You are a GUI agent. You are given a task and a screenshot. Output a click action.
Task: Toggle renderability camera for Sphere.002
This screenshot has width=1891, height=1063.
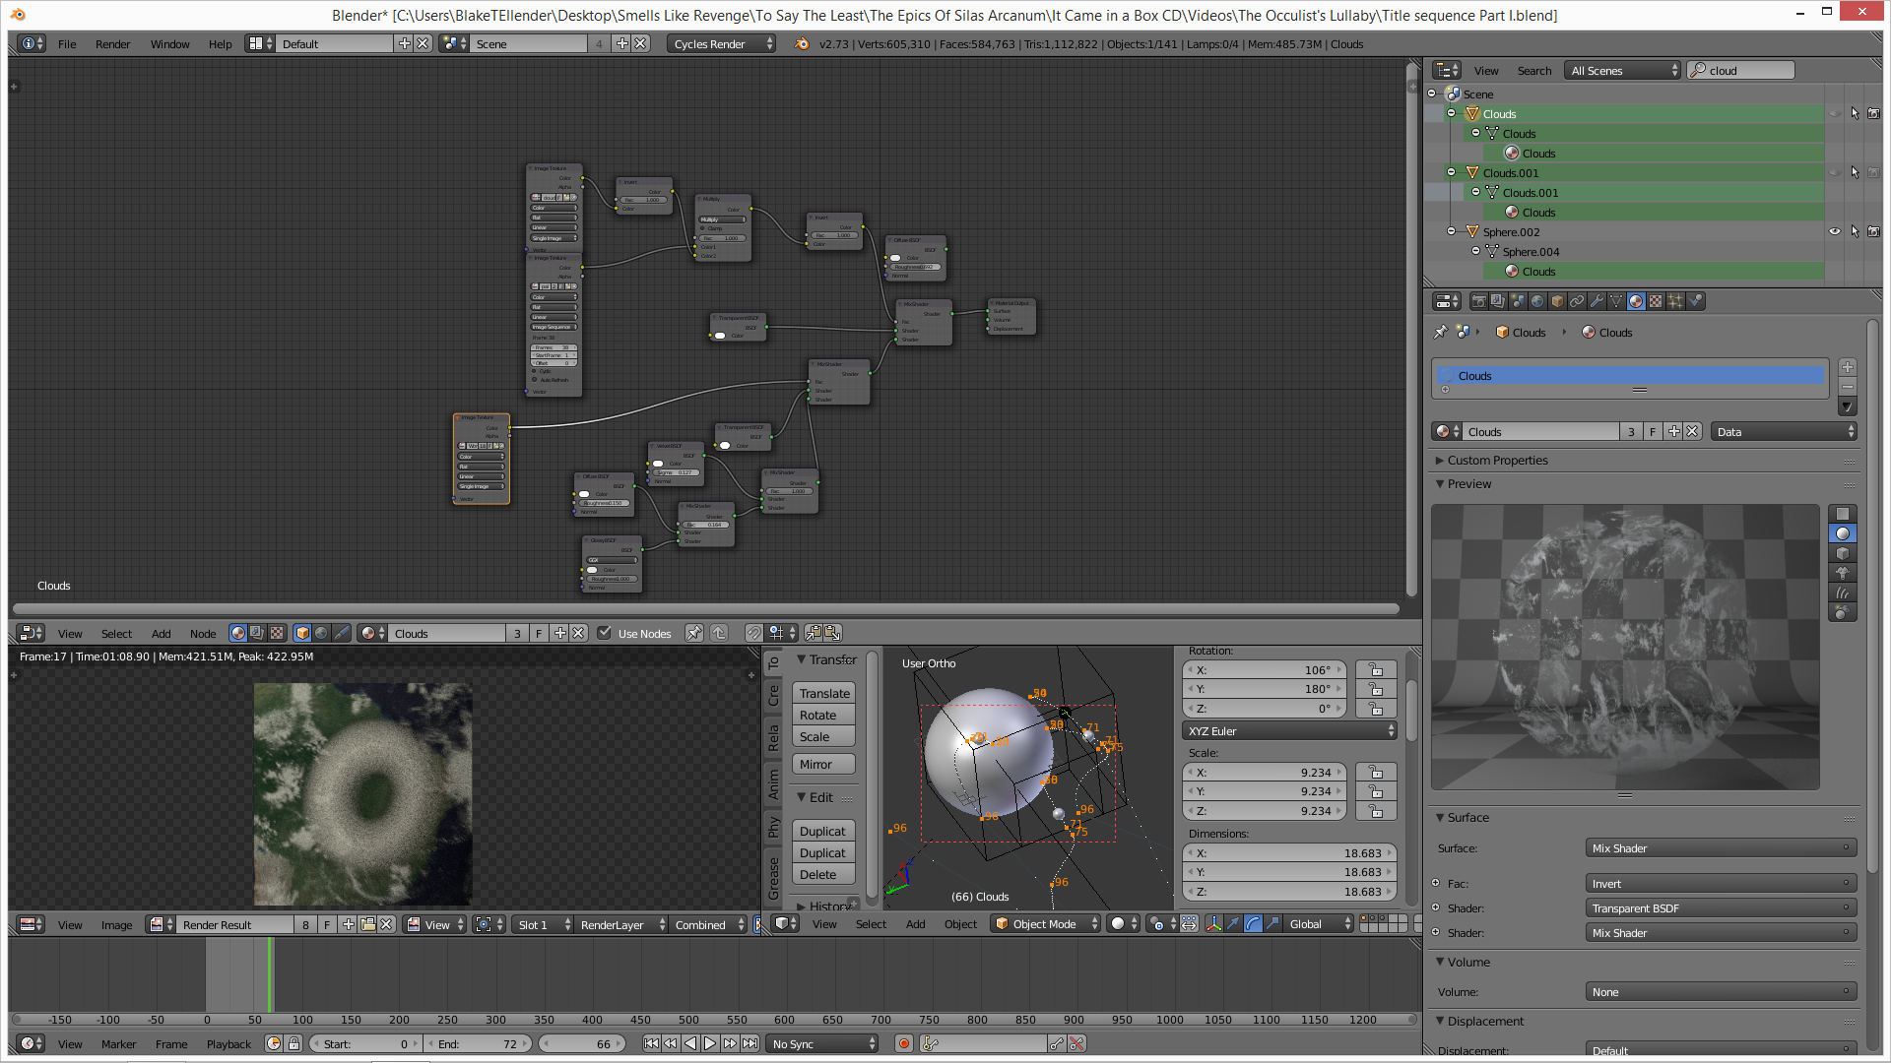click(x=1873, y=232)
